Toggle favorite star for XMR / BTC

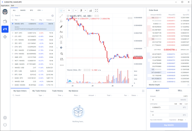tap(13, 57)
